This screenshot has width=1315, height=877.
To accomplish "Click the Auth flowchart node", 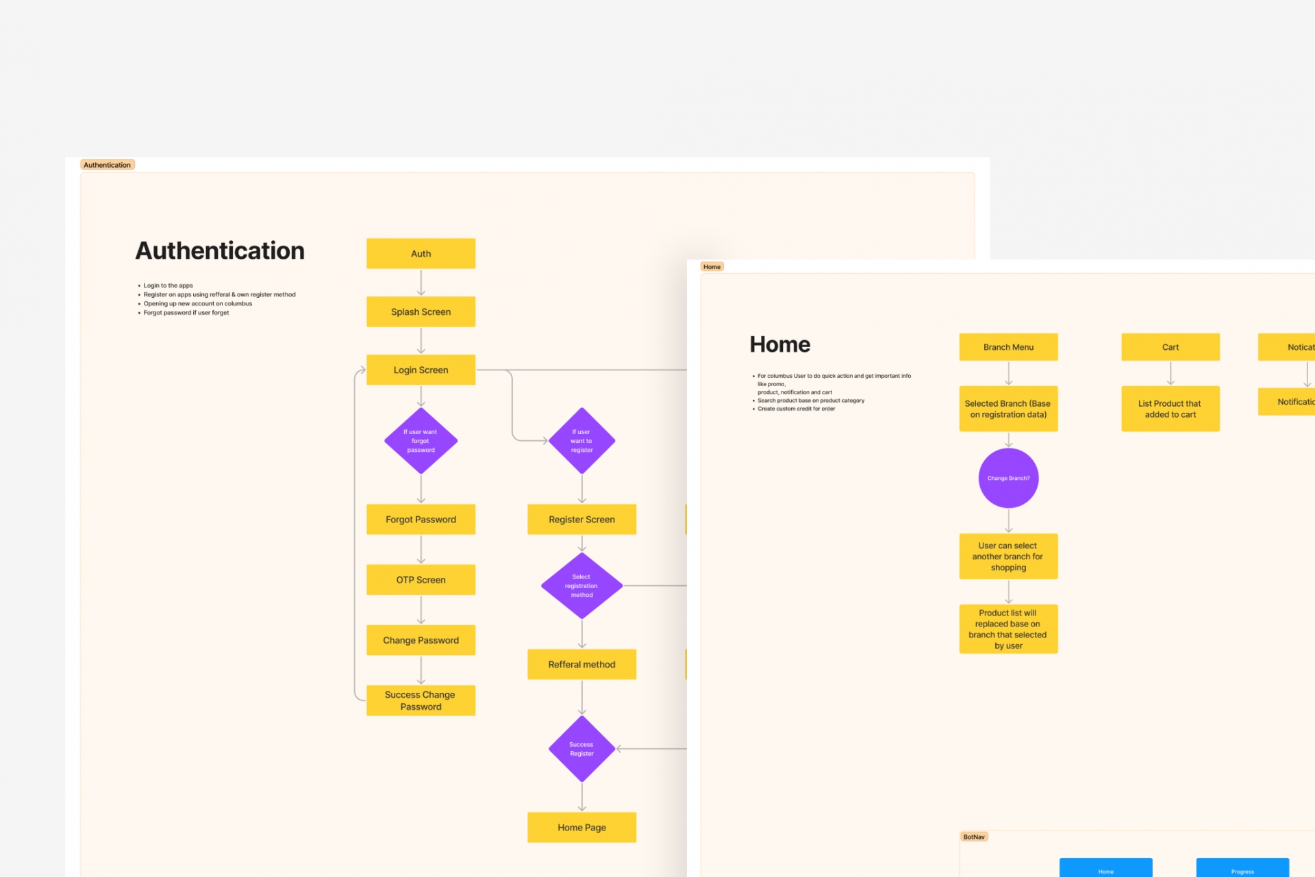I will tap(421, 253).
